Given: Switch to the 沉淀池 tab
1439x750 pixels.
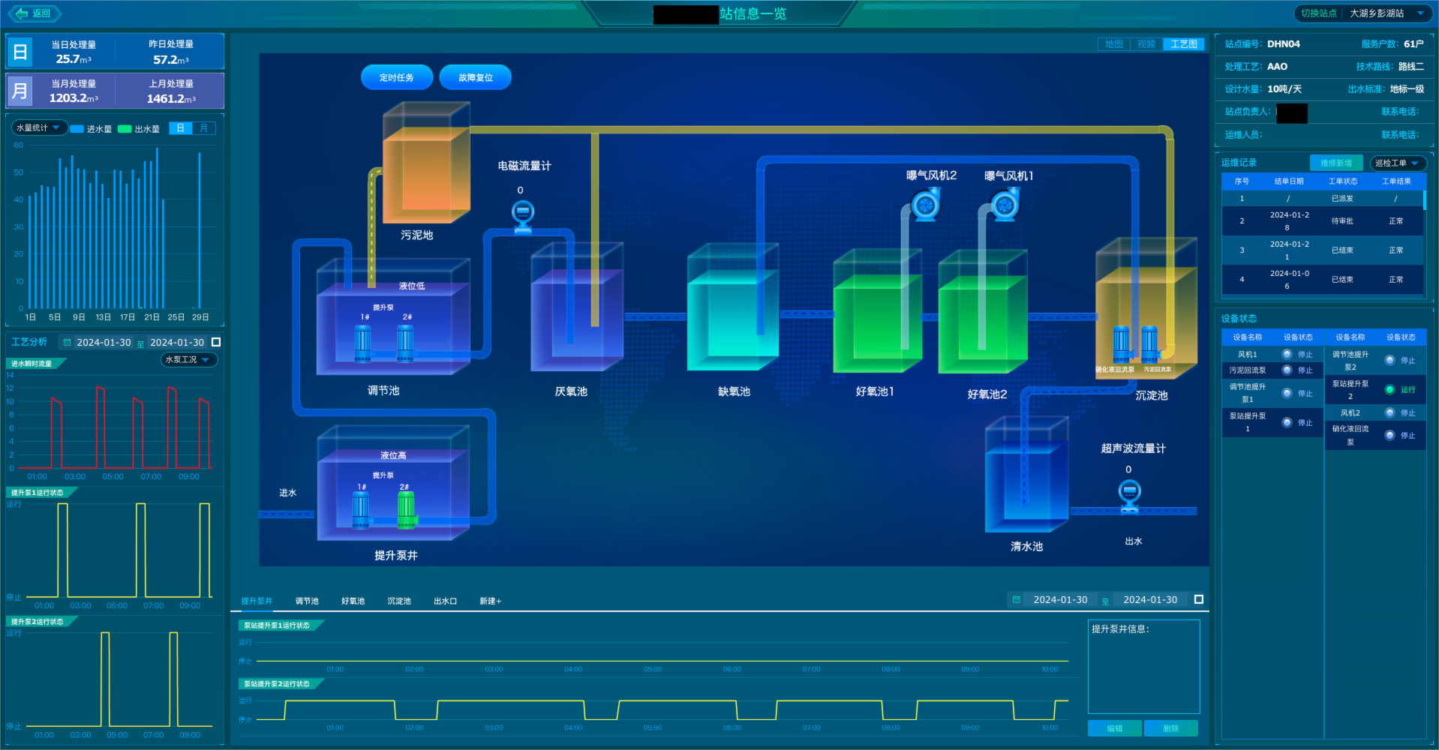Looking at the screenshot, I should (x=398, y=601).
